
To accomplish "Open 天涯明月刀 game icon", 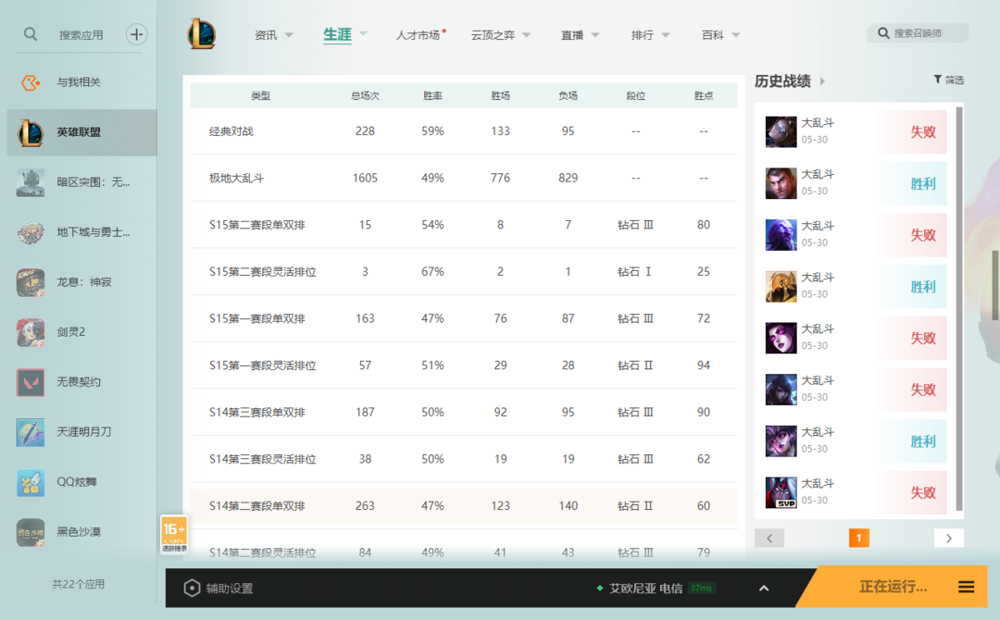I will (30, 432).
